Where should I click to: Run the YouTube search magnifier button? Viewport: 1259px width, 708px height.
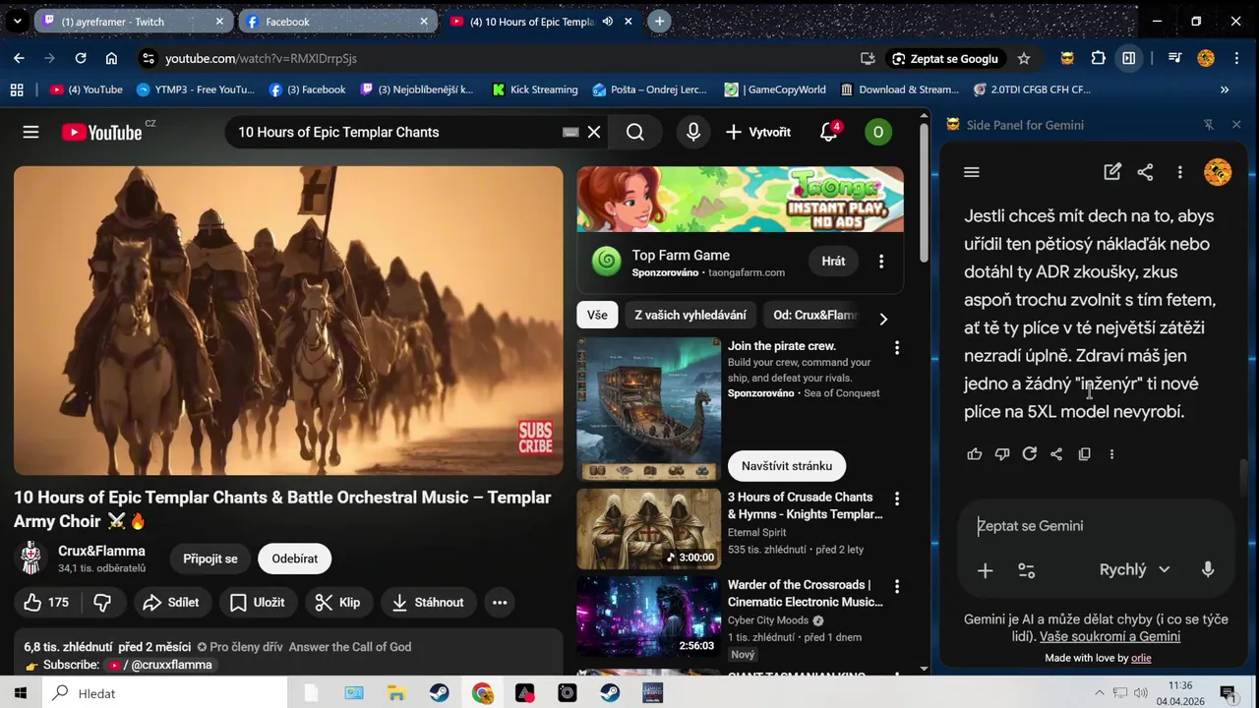pyautogui.click(x=635, y=132)
